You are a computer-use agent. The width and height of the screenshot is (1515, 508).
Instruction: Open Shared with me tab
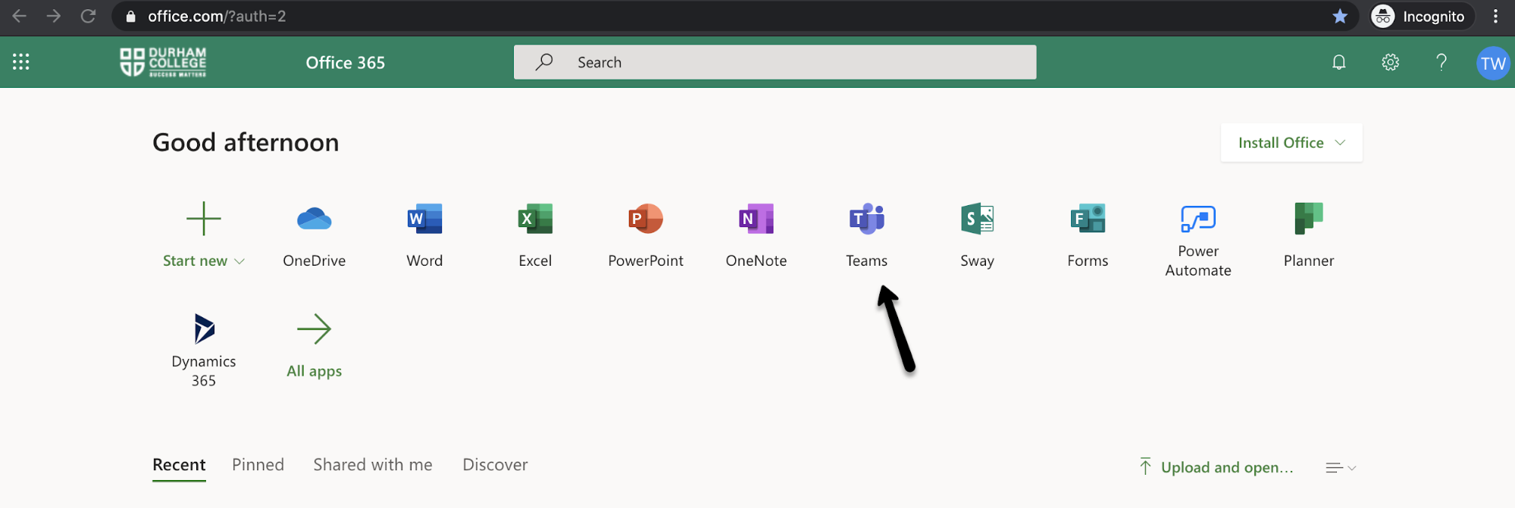373,465
